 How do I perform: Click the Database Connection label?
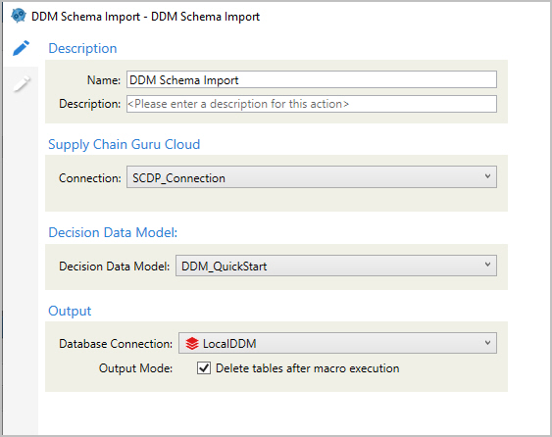pos(116,344)
